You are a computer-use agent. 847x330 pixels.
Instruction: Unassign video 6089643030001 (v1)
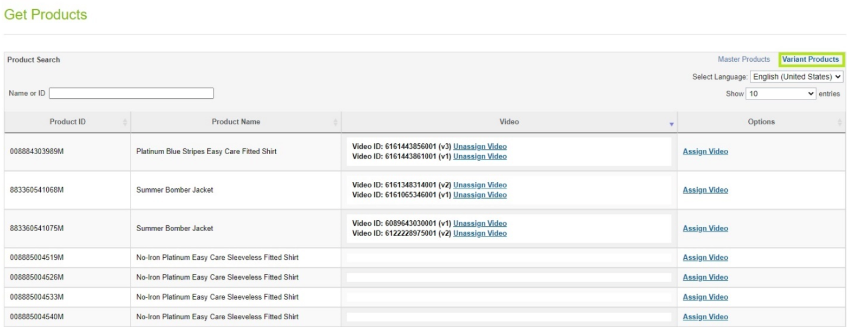point(479,224)
